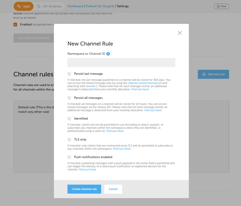Switch to the Apps tab
Screen dimensions: 241x206
coord(23,6)
